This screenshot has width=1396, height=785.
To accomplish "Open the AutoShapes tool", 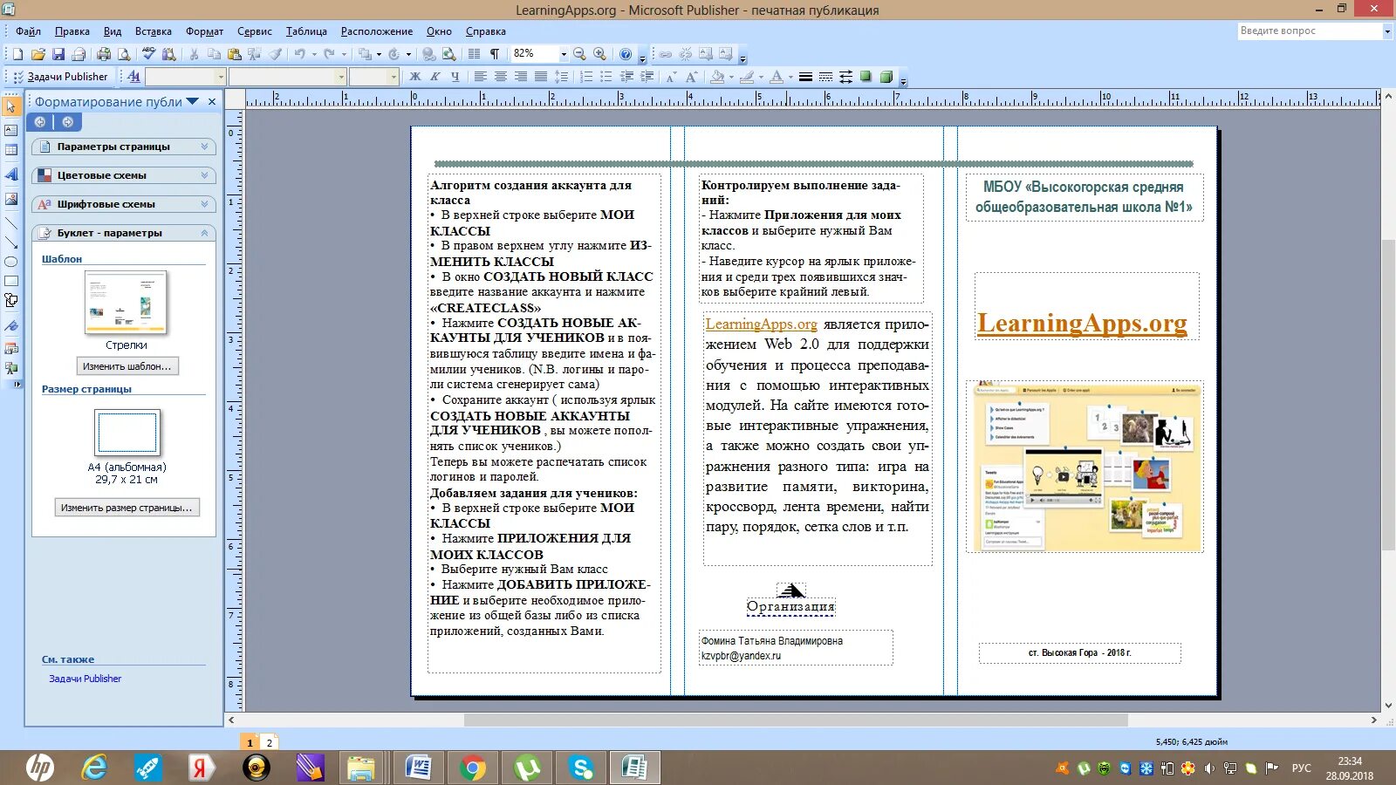I will point(11,301).
